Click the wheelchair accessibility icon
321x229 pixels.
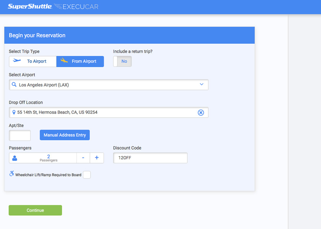(12, 173)
